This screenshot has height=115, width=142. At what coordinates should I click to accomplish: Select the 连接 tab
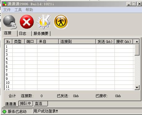tap(10, 33)
